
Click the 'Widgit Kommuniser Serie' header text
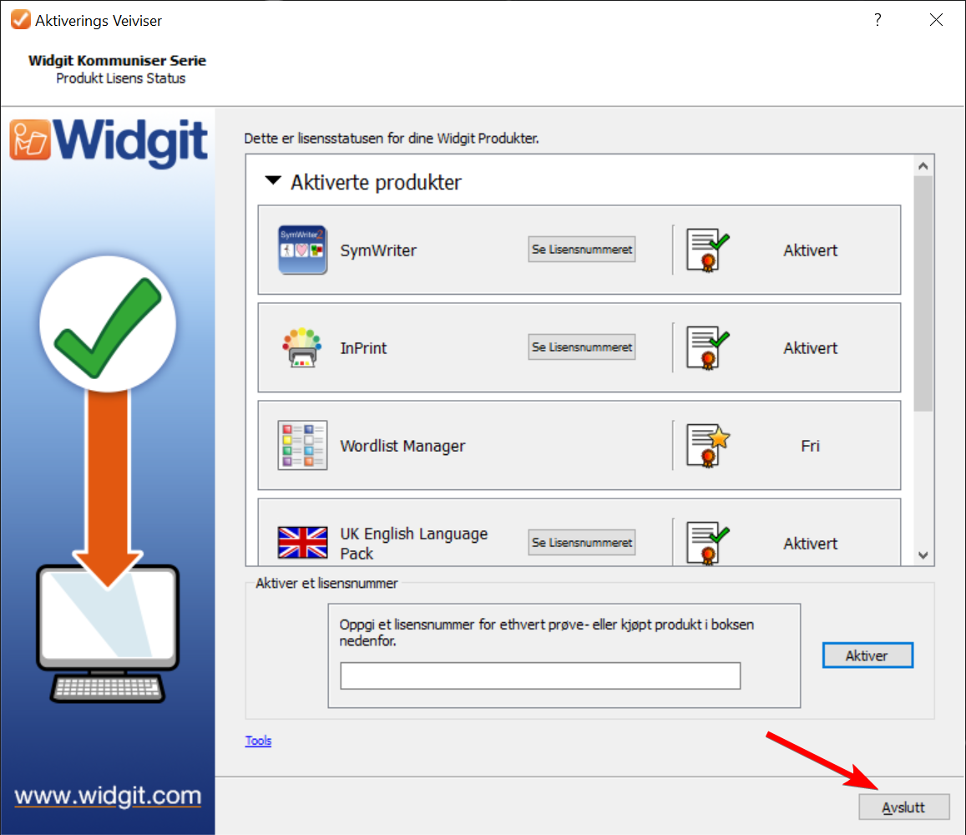[x=117, y=60]
